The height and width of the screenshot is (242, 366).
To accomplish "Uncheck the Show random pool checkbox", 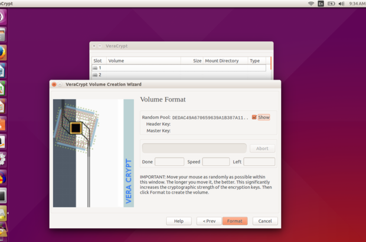I will click(254, 117).
